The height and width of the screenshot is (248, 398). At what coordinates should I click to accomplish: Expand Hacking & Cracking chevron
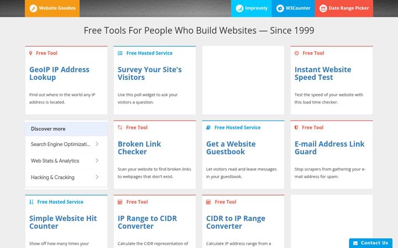click(x=97, y=177)
